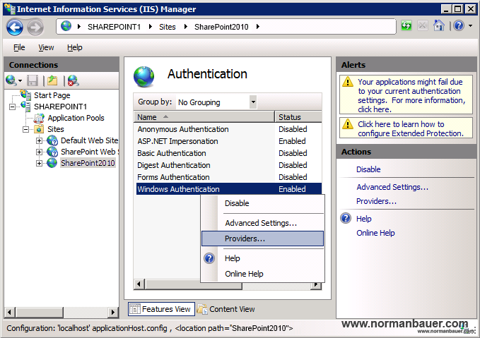Select SHAREPOINT1 in the address breadcrumb

[114, 27]
